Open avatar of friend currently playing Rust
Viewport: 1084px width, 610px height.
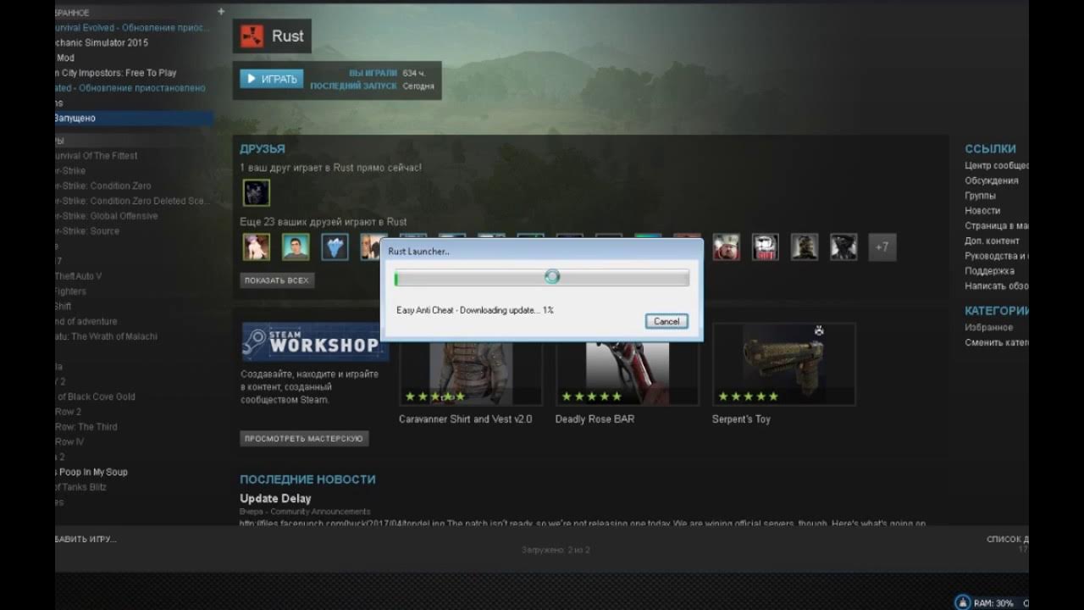pos(257,192)
